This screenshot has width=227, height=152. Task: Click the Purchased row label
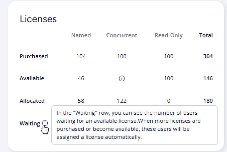pyautogui.click(x=34, y=56)
